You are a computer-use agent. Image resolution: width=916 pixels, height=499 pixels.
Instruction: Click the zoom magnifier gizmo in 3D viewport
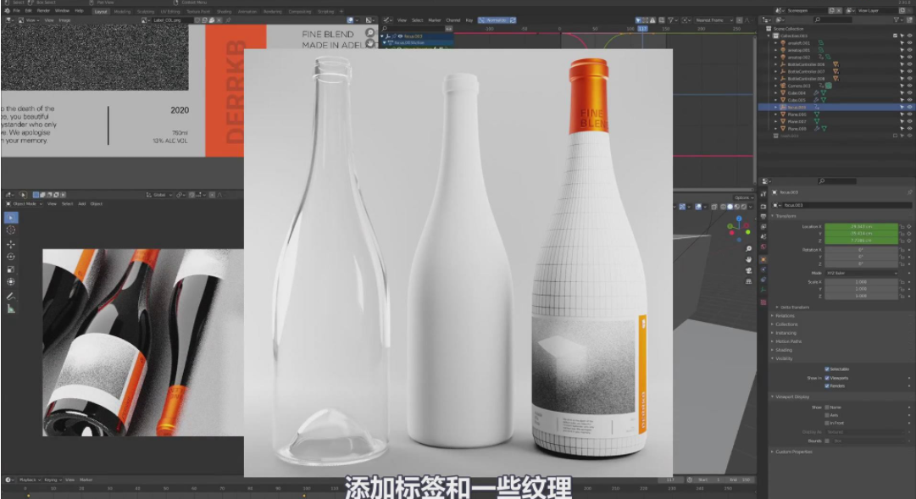pos(748,249)
